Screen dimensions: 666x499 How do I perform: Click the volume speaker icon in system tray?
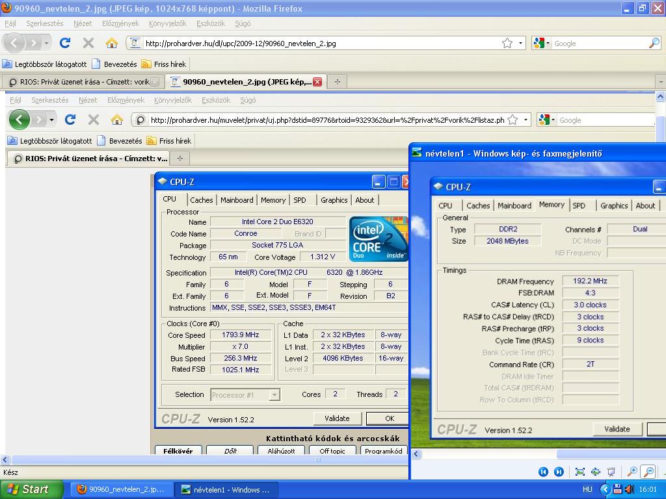(x=630, y=489)
